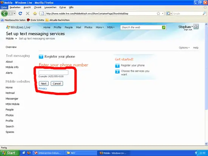
Task: Open the URL bar dropdown arrow
Action: coord(163,14)
